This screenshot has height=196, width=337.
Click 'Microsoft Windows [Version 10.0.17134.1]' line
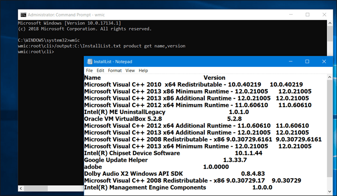(70, 23)
